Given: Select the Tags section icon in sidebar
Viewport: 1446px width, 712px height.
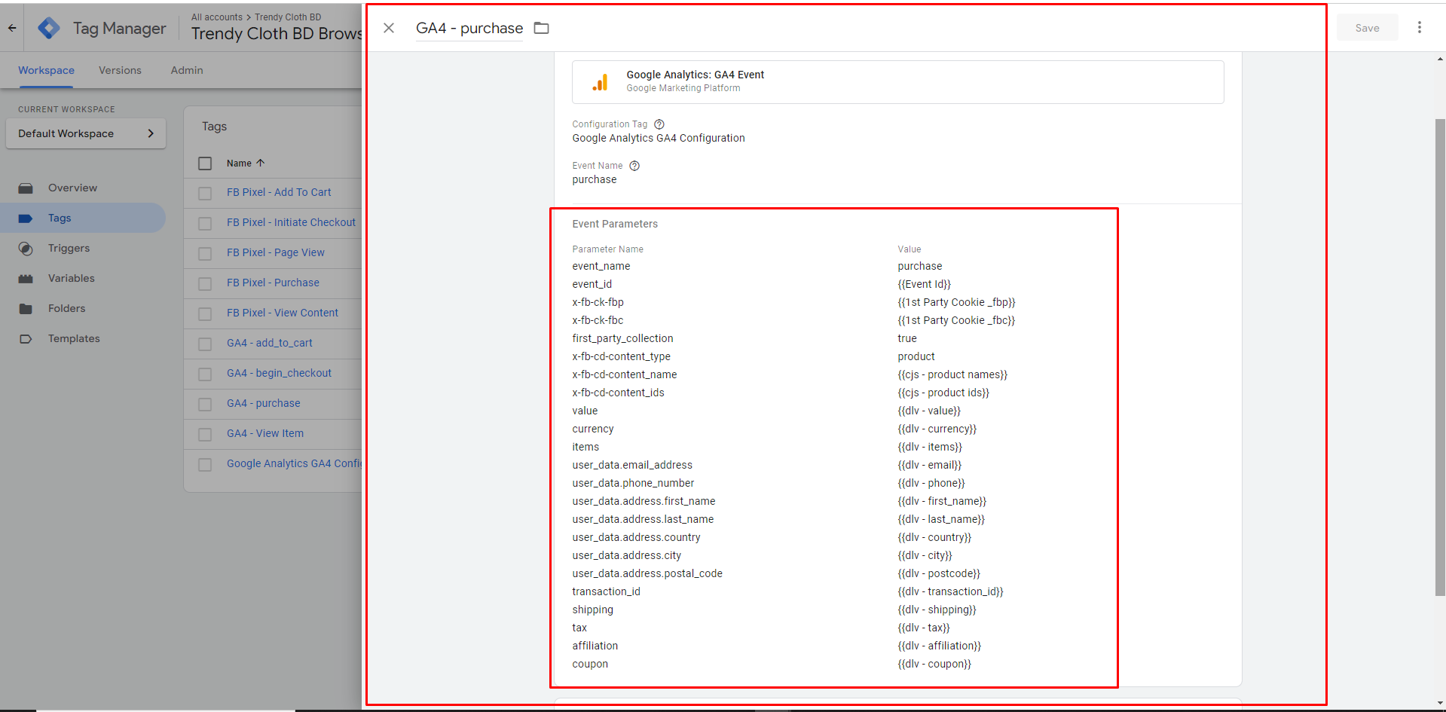Looking at the screenshot, I should point(26,218).
